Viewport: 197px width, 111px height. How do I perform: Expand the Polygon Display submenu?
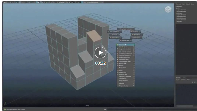tap(126, 86)
